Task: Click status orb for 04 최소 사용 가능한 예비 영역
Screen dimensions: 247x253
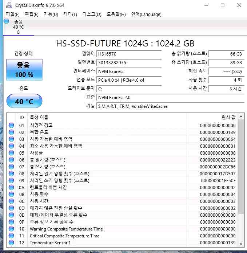Action: [11, 146]
